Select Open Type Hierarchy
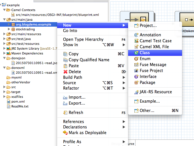Screen dimensions: 194x146 (93, 39)
